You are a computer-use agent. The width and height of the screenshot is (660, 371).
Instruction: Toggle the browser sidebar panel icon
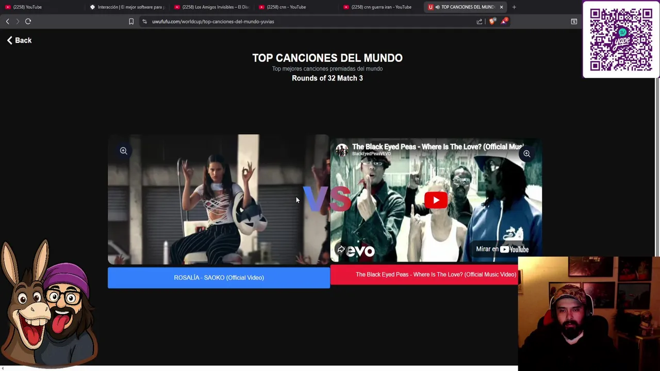click(574, 22)
